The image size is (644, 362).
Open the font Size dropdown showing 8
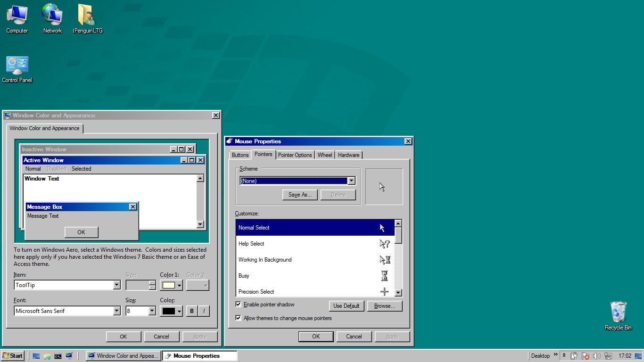coord(152,311)
